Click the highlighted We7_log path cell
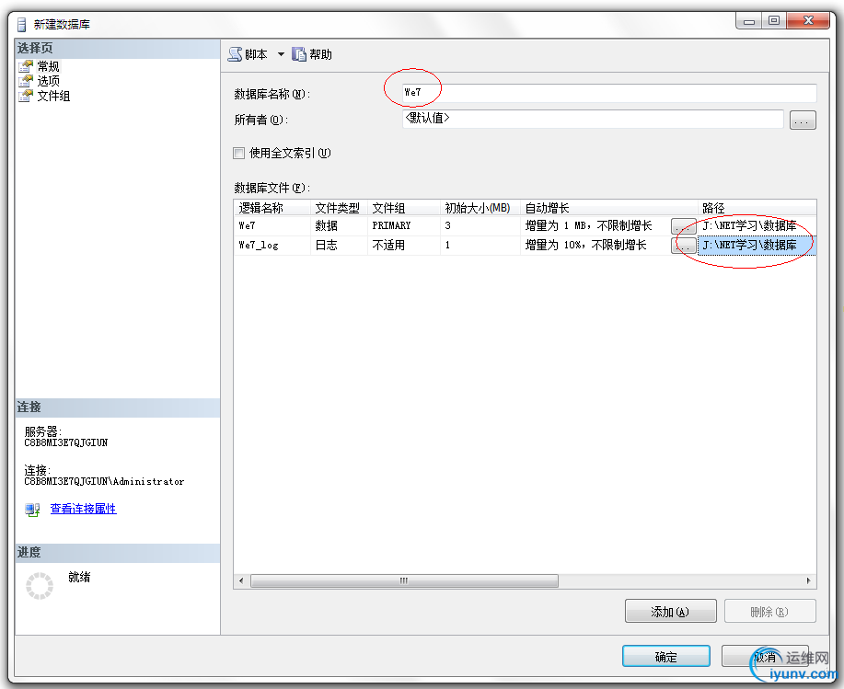Viewport: 844px width, 689px height. click(x=757, y=246)
